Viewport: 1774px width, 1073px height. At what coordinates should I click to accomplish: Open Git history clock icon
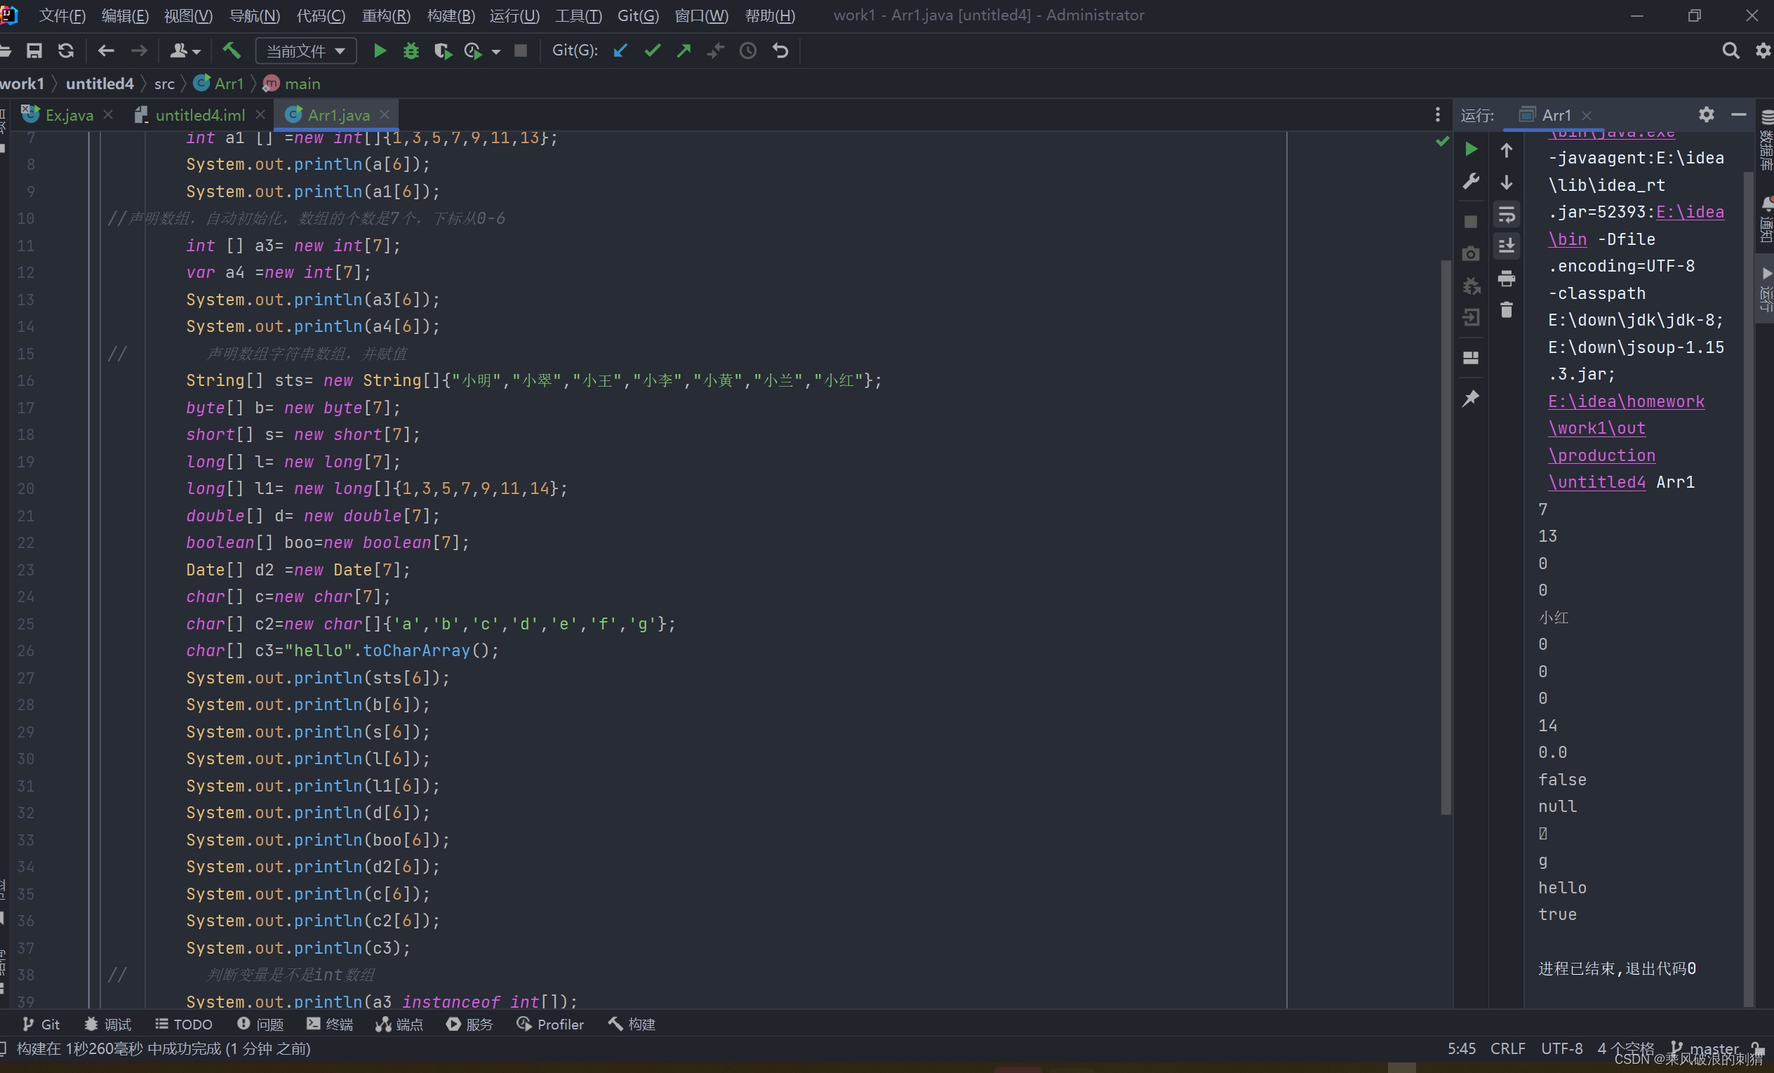[x=748, y=51]
